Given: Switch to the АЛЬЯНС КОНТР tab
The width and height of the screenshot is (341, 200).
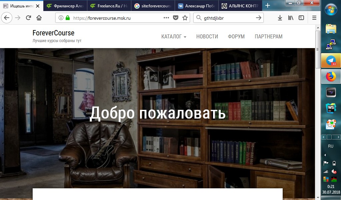Looking at the screenshot, I should pyautogui.click(x=240, y=6).
